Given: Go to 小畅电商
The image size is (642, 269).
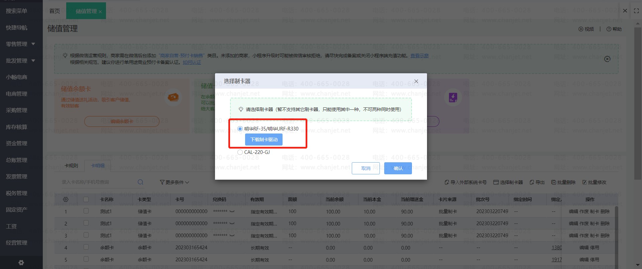Looking at the screenshot, I should pos(17,77).
